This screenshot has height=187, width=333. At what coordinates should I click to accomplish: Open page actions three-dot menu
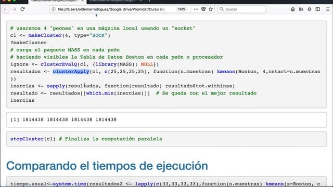click(x=196, y=9)
